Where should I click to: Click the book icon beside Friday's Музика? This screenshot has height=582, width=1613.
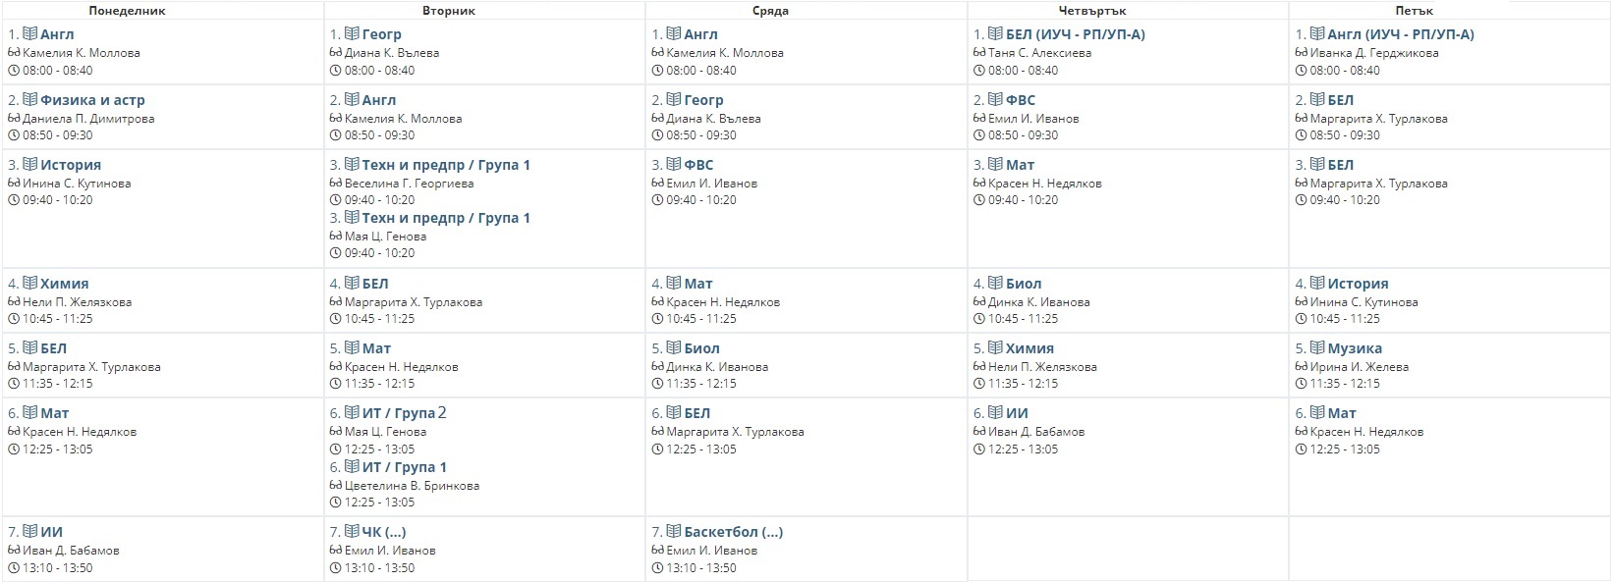pos(1317,348)
